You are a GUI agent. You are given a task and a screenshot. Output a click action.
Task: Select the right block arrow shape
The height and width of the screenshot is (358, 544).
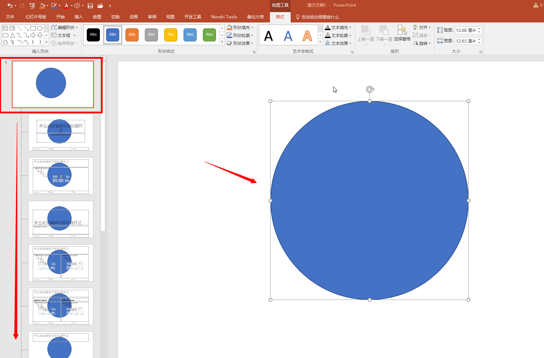pyautogui.click(x=33, y=35)
